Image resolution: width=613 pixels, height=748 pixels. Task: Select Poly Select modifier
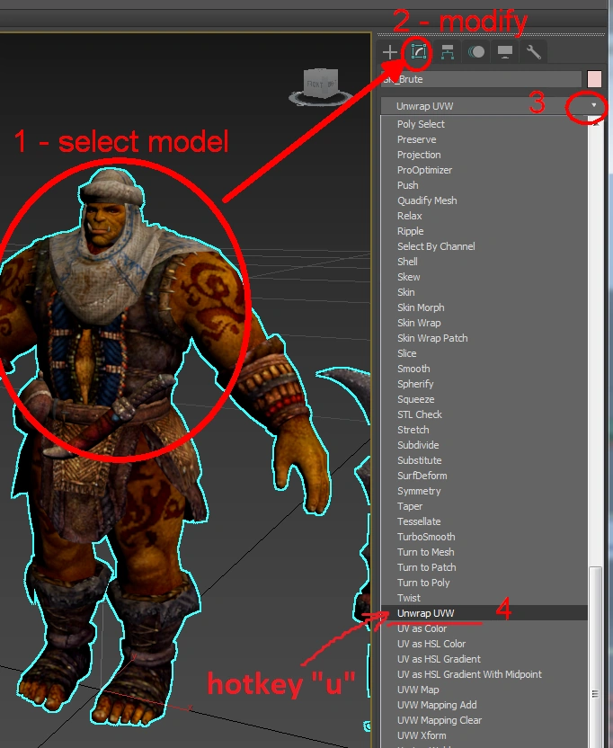click(x=421, y=124)
